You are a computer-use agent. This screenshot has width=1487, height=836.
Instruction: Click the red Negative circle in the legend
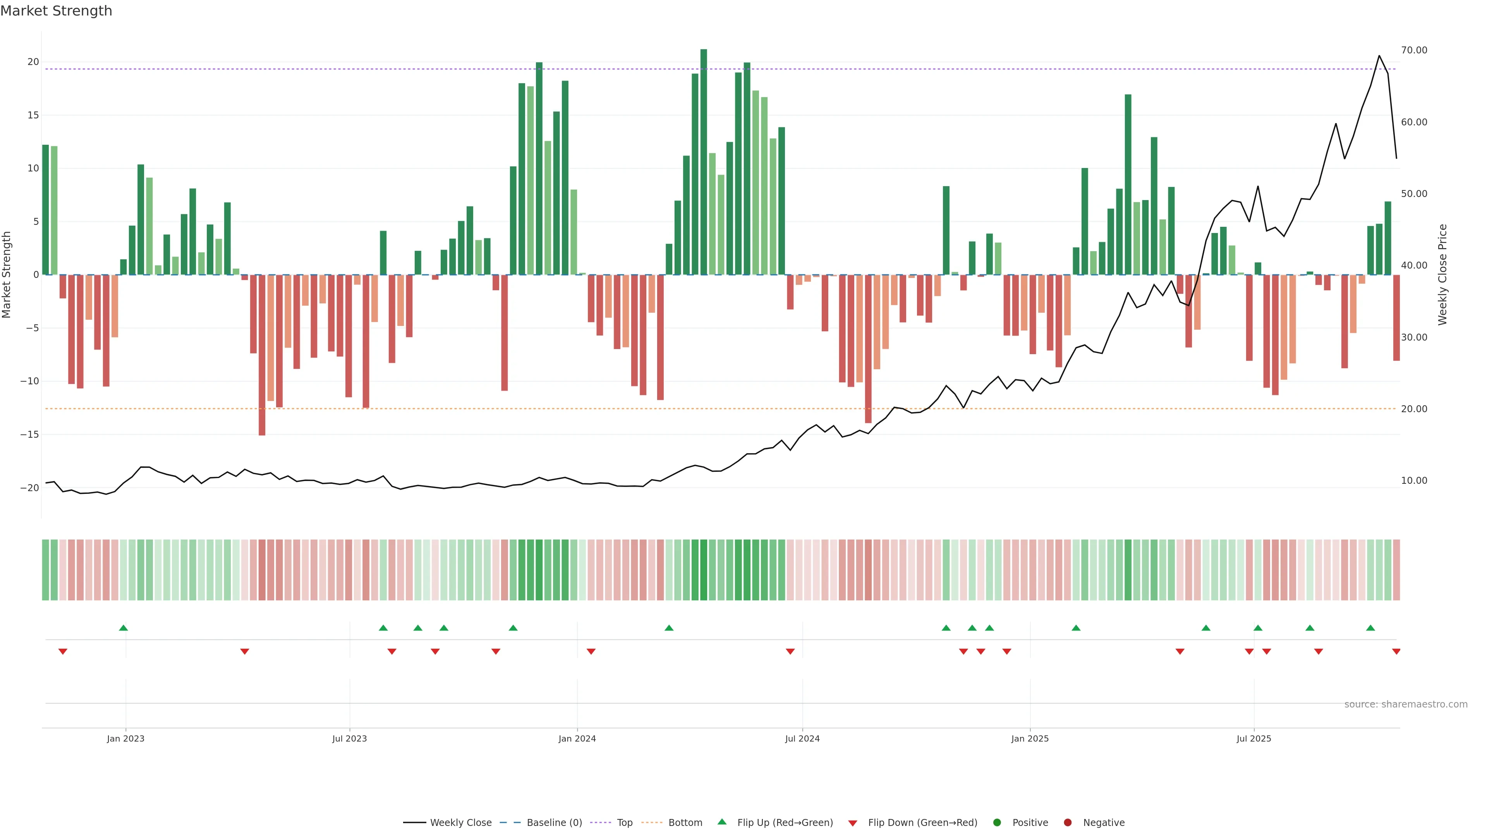point(1067,822)
